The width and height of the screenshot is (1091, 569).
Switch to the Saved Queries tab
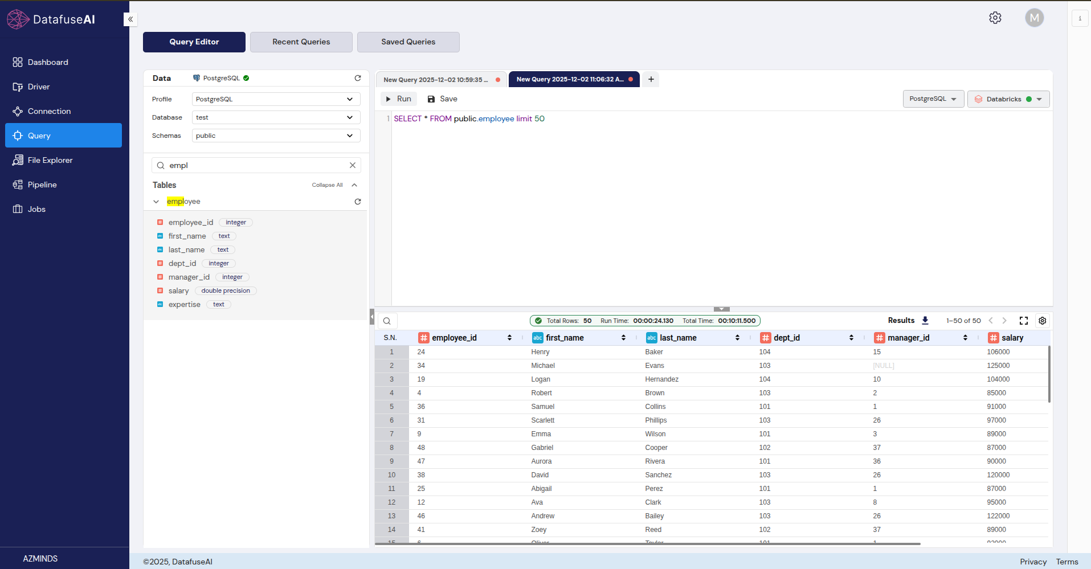tap(408, 42)
